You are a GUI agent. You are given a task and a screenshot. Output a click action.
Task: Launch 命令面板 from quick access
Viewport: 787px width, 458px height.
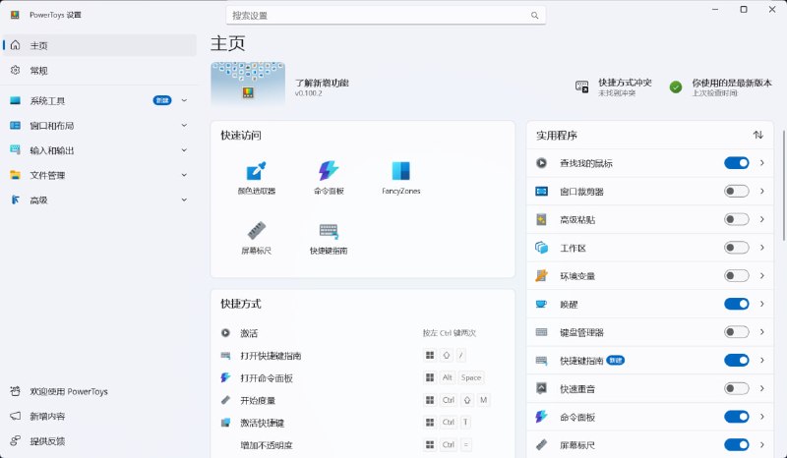coord(329,171)
